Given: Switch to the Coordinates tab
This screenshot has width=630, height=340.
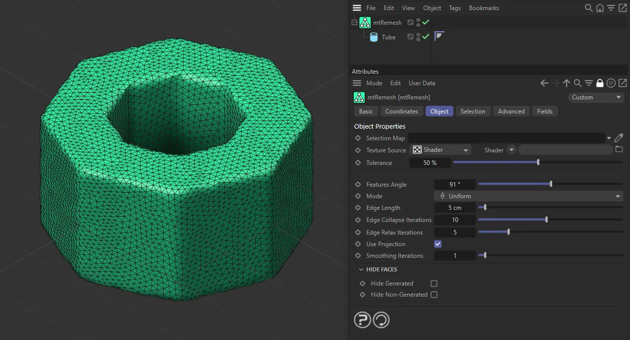Looking at the screenshot, I should tap(401, 111).
